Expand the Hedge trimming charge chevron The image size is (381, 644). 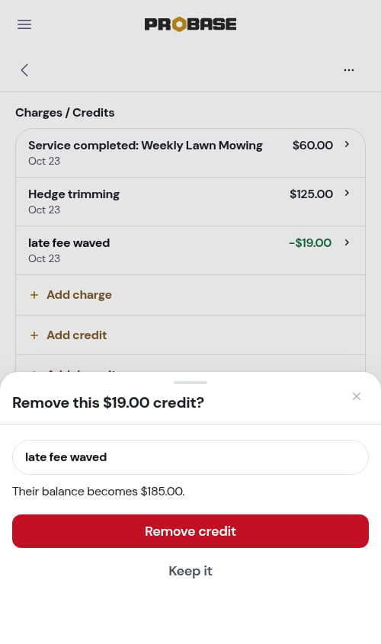(347, 193)
